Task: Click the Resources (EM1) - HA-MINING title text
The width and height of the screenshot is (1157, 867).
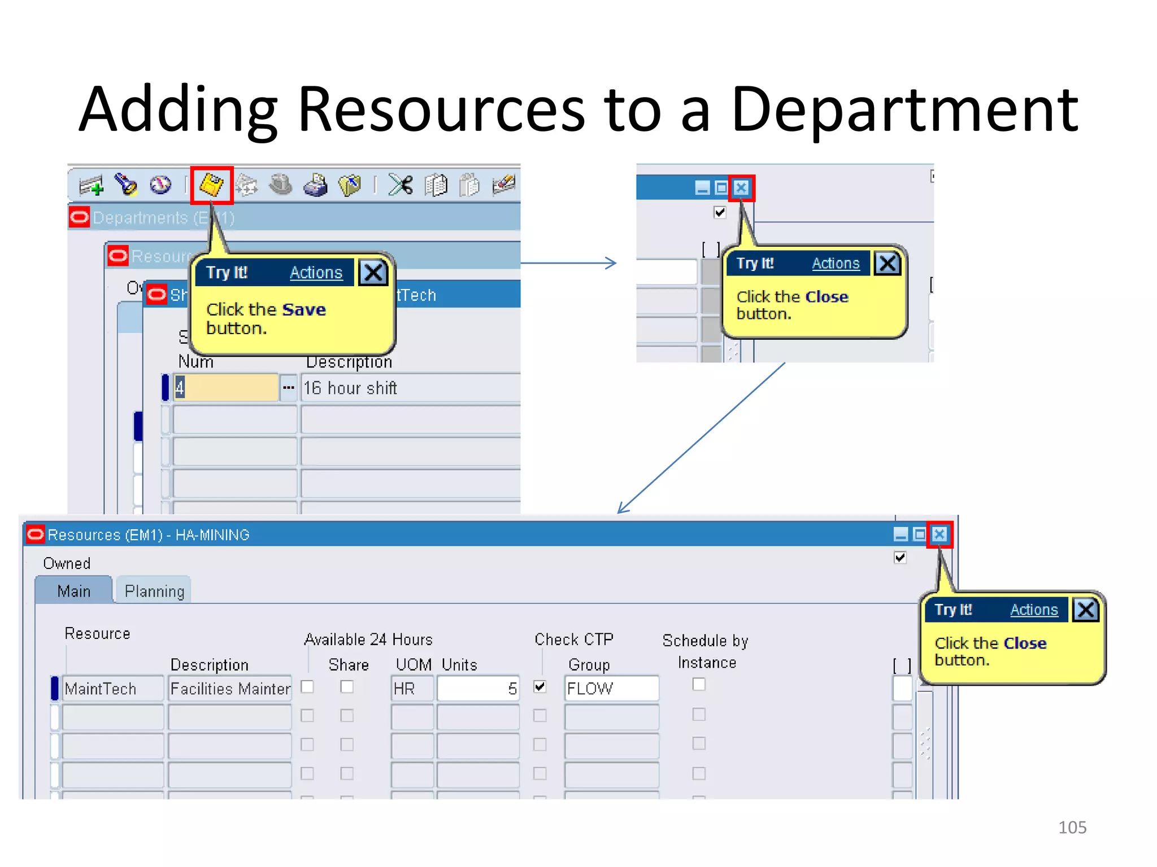Action: [149, 535]
